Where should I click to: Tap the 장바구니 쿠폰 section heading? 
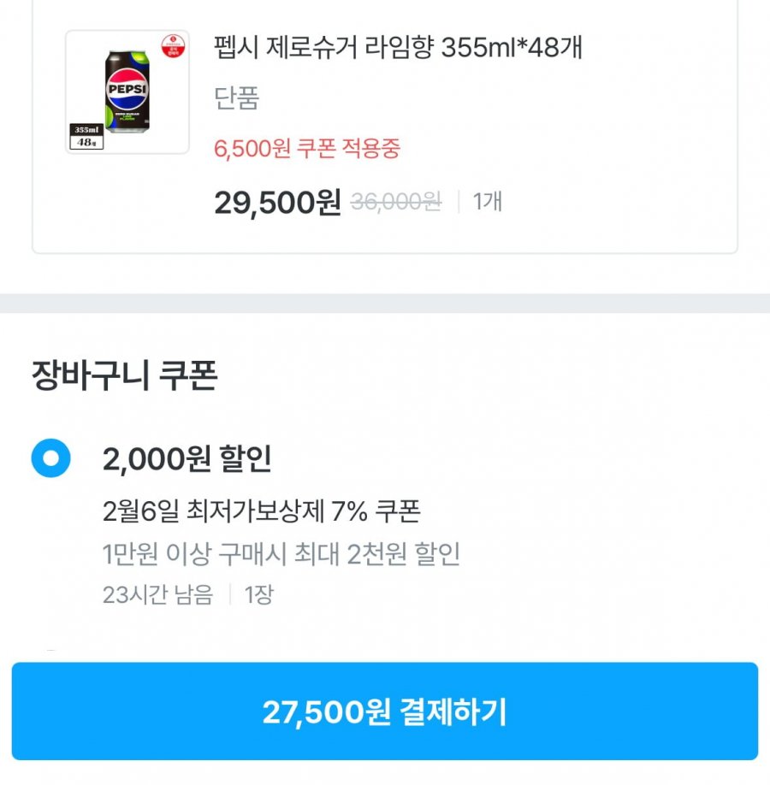point(124,376)
